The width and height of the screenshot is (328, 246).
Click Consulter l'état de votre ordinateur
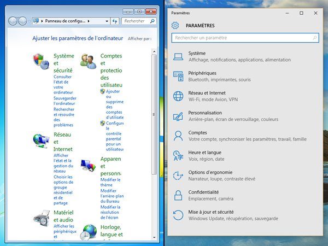pyautogui.click(x=63, y=85)
